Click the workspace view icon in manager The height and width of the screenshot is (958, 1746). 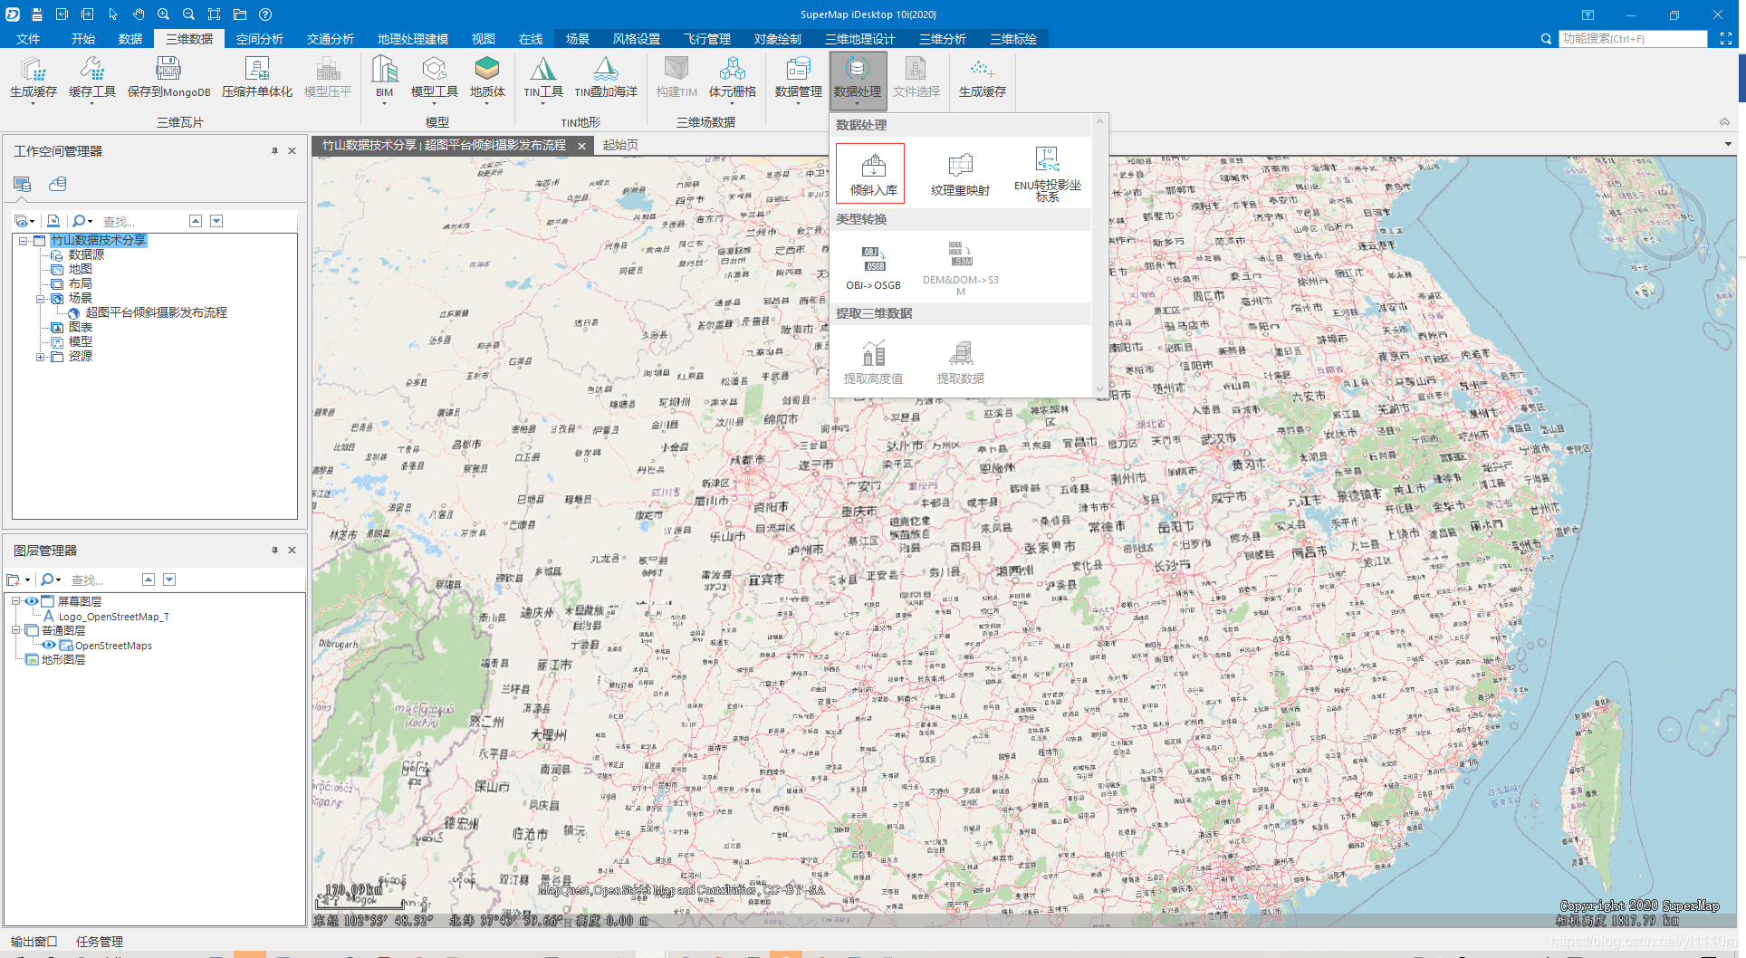23,184
